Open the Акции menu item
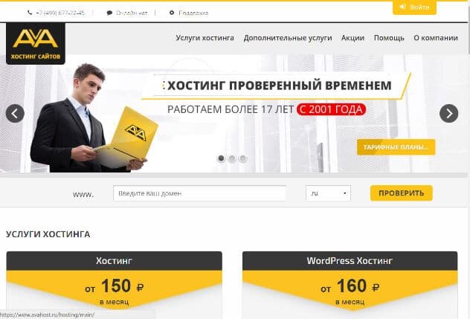Image resolution: width=470 pixels, height=319 pixels. click(352, 38)
